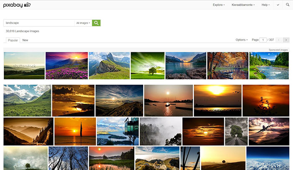Go to previous page arrow

279,40
